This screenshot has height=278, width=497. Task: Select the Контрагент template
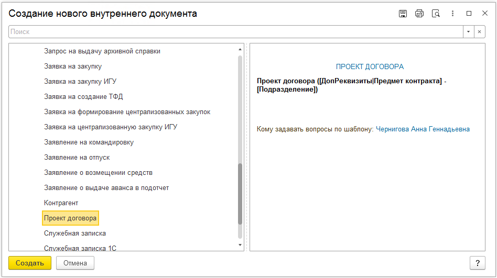61,203
